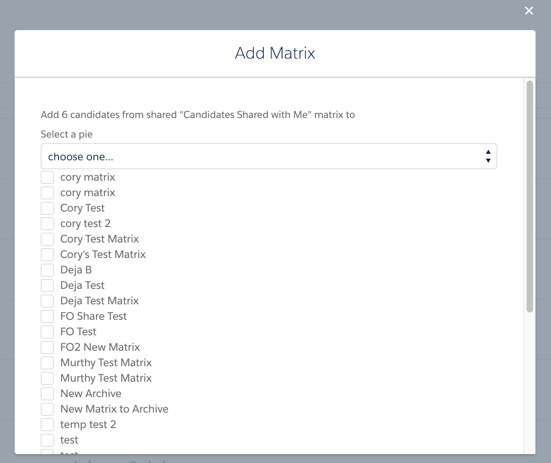The height and width of the screenshot is (463, 551).
Task: Open the 'choose one...' pie dropdown
Action: coord(269,157)
